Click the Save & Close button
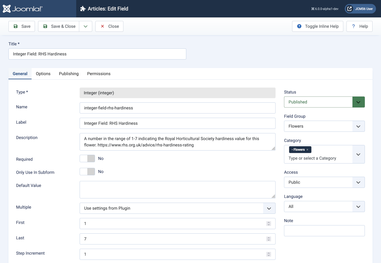Image resolution: width=381 pixels, height=263 pixels. pyautogui.click(x=59, y=26)
